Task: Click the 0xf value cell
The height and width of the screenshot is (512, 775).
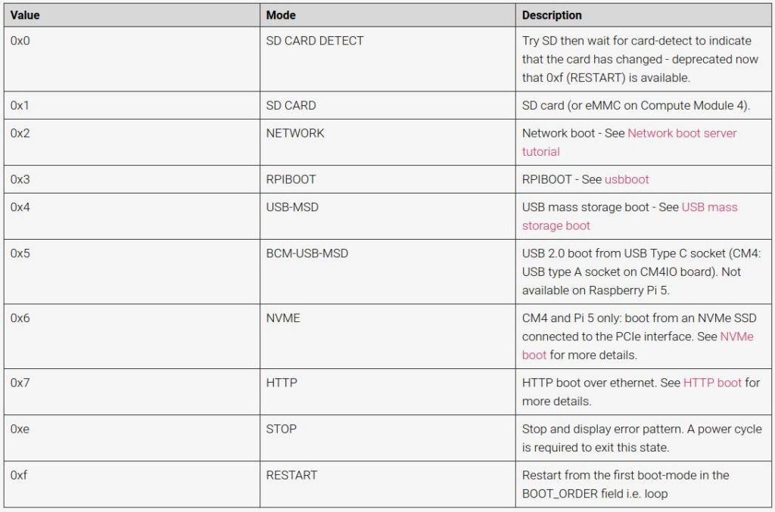Action: point(132,484)
